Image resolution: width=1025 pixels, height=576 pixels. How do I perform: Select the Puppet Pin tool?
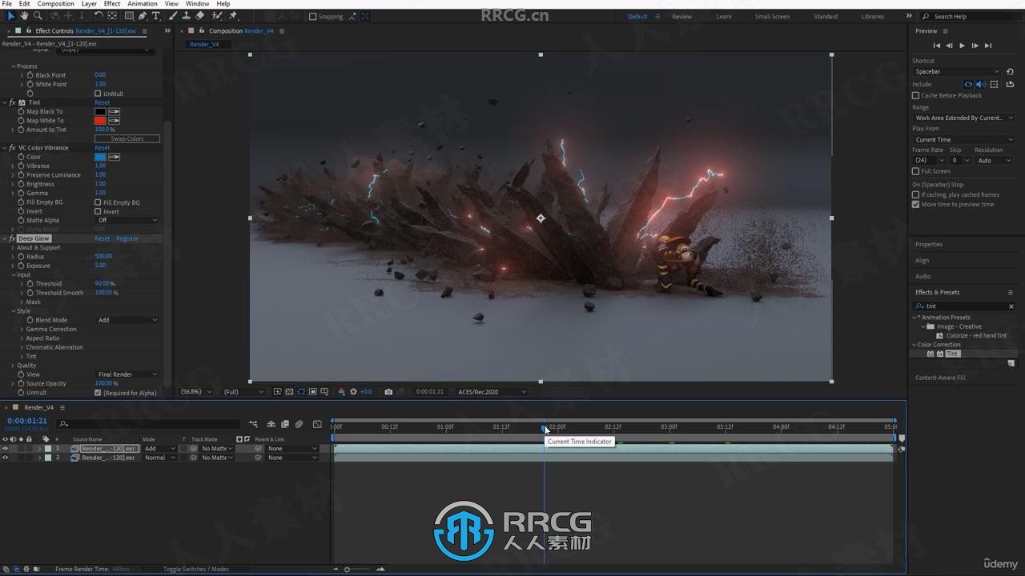(x=233, y=16)
